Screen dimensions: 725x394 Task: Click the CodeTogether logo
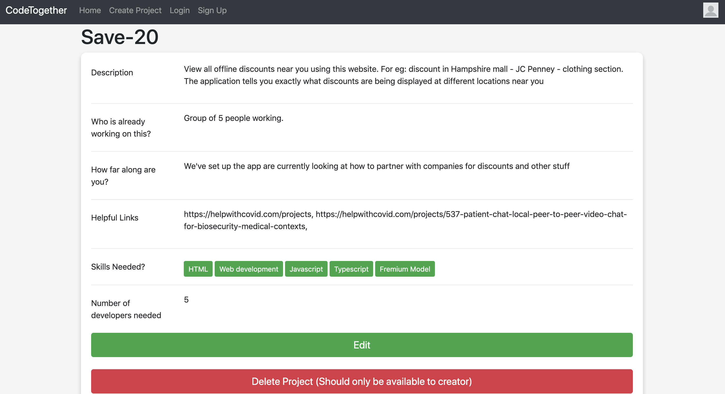36,10
